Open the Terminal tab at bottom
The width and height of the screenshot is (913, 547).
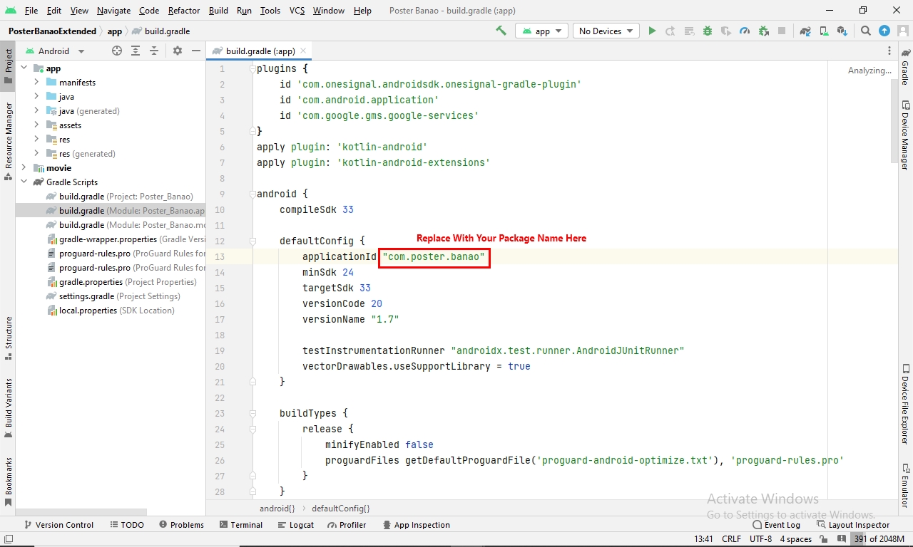(x=240, y=525)
